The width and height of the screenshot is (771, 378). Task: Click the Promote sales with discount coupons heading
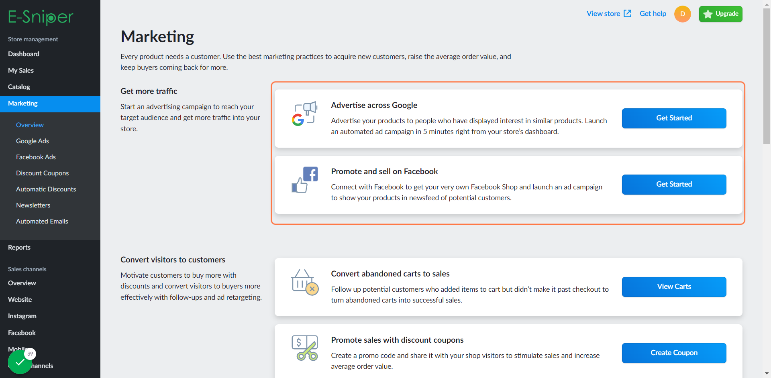click(397, 340)
